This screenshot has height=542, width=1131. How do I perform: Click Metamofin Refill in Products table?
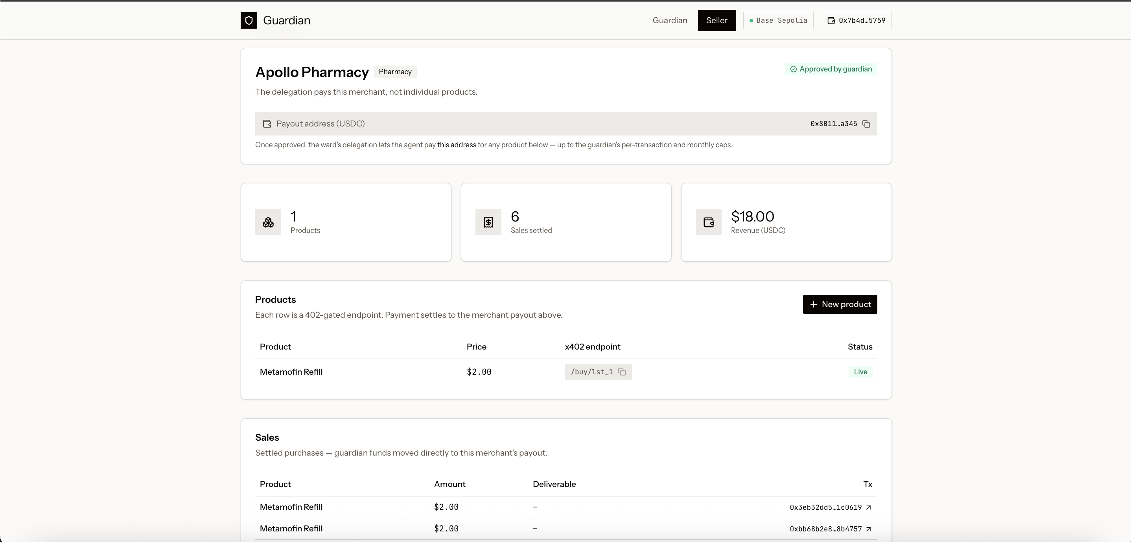point(291,372)
